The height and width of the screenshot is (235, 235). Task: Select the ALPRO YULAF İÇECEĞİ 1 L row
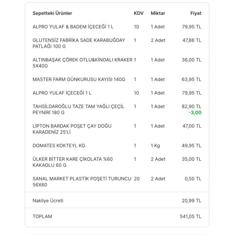pos(62,93)
